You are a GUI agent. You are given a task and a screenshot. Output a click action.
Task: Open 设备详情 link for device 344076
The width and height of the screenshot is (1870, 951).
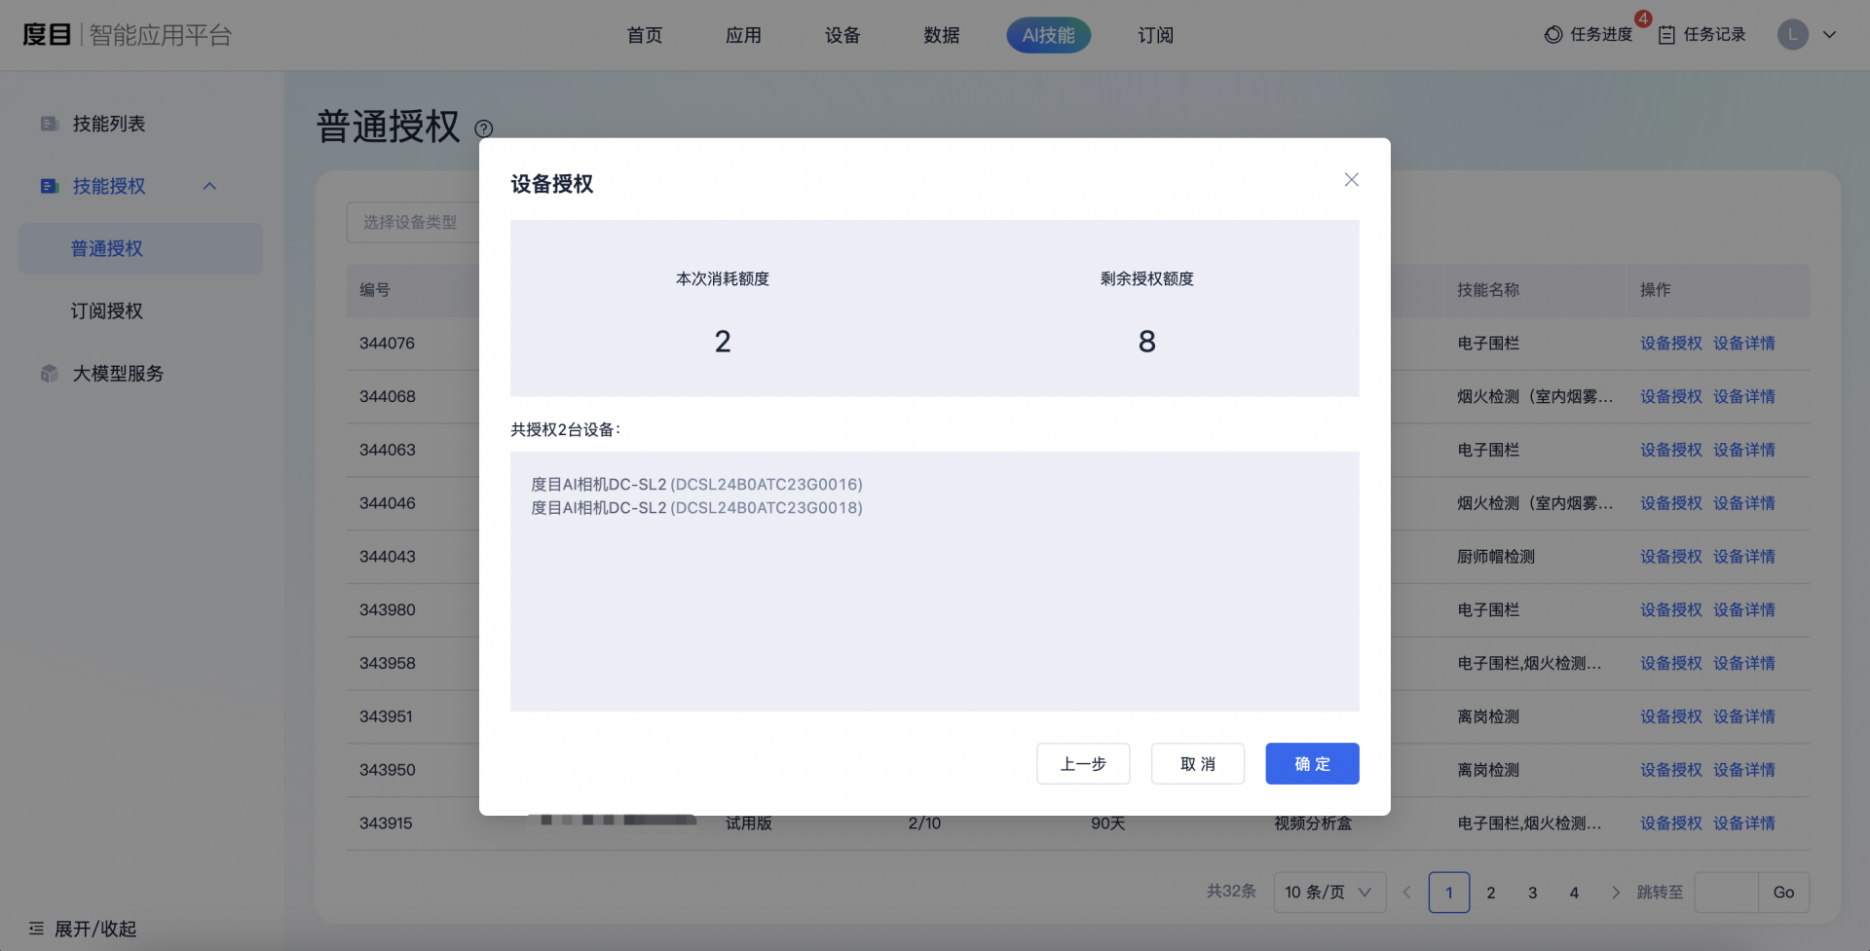point(1744,343)
